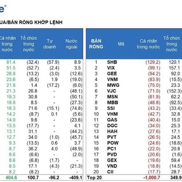The image size is (182, 182).
Task: Select the MSN stock code
Action: (x=112, y=97)
